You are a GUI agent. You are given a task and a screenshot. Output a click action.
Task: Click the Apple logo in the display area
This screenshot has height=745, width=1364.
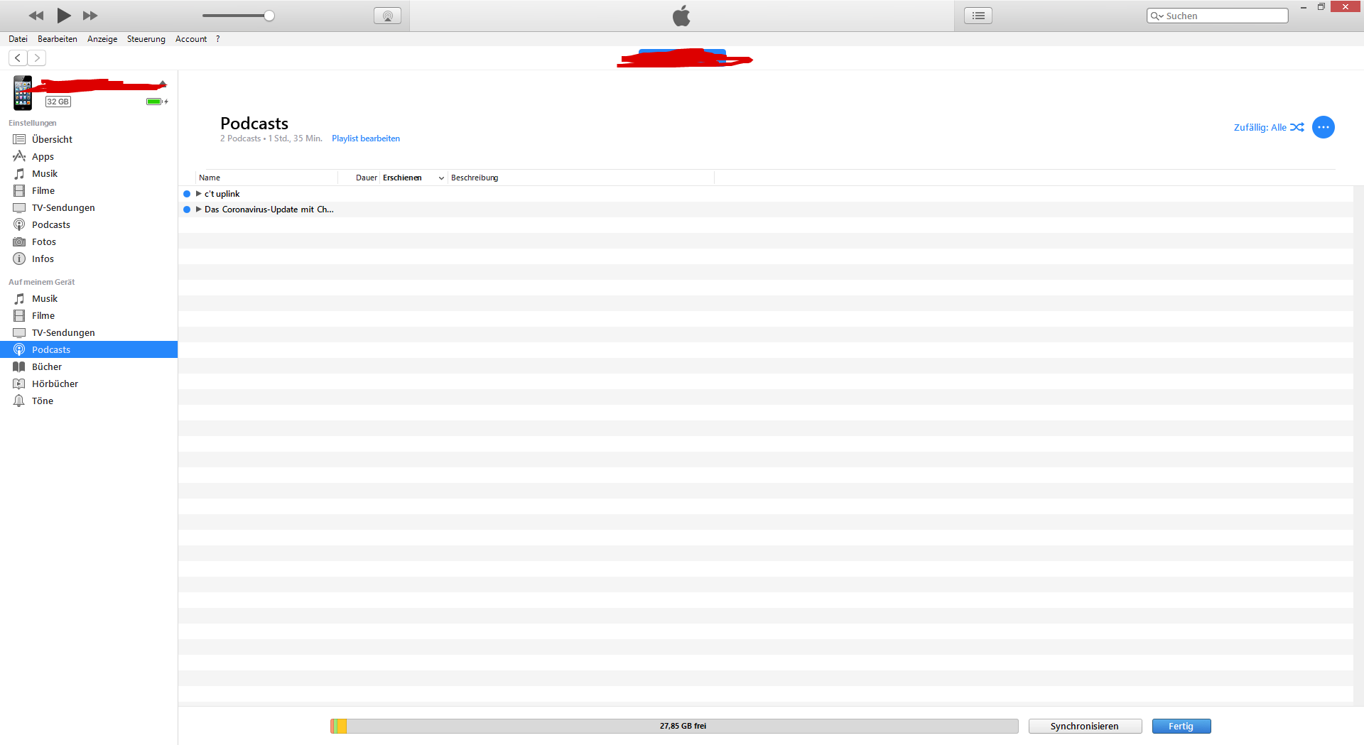[x=681, y=16]
